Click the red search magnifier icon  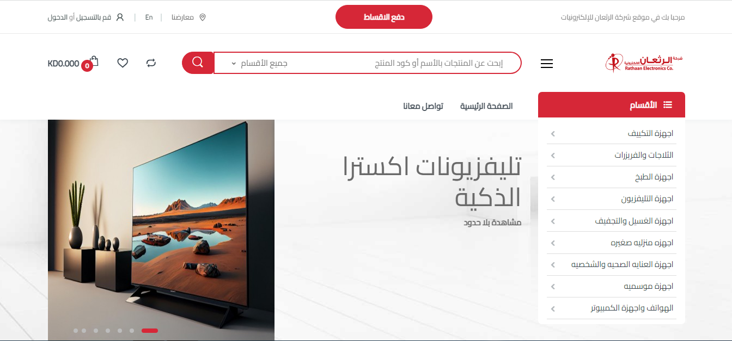click(198, 63)
